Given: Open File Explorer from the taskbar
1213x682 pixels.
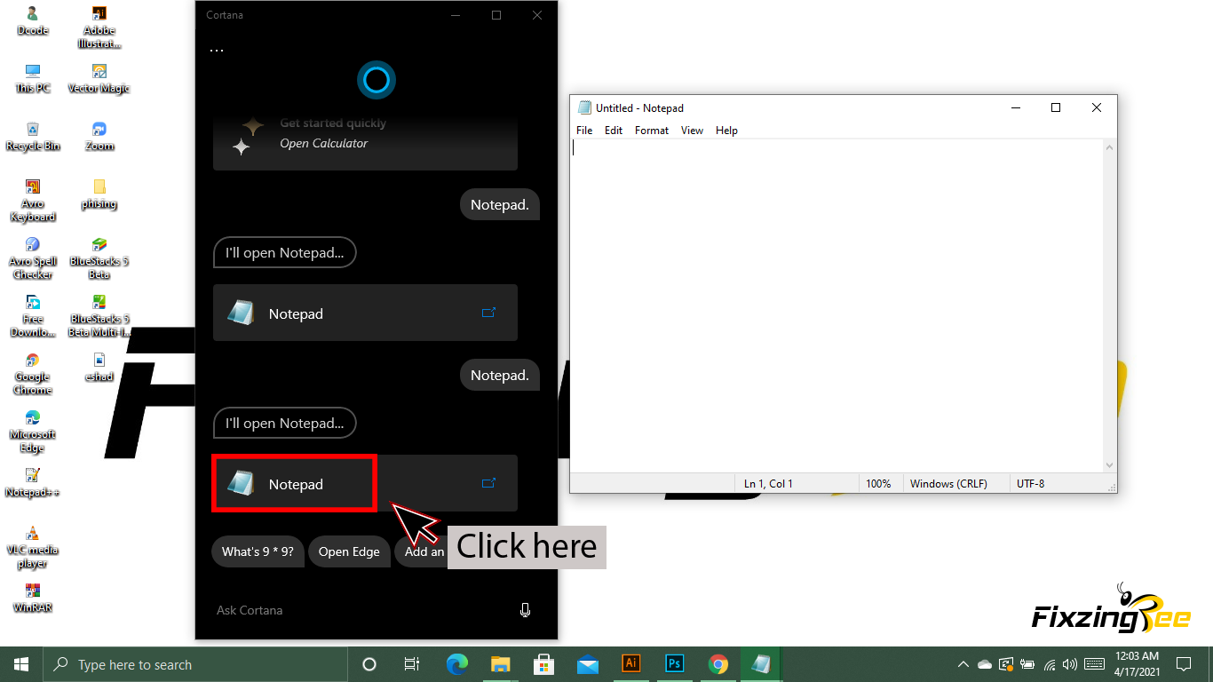Looking at the screenshot, I should pos(501,664).
